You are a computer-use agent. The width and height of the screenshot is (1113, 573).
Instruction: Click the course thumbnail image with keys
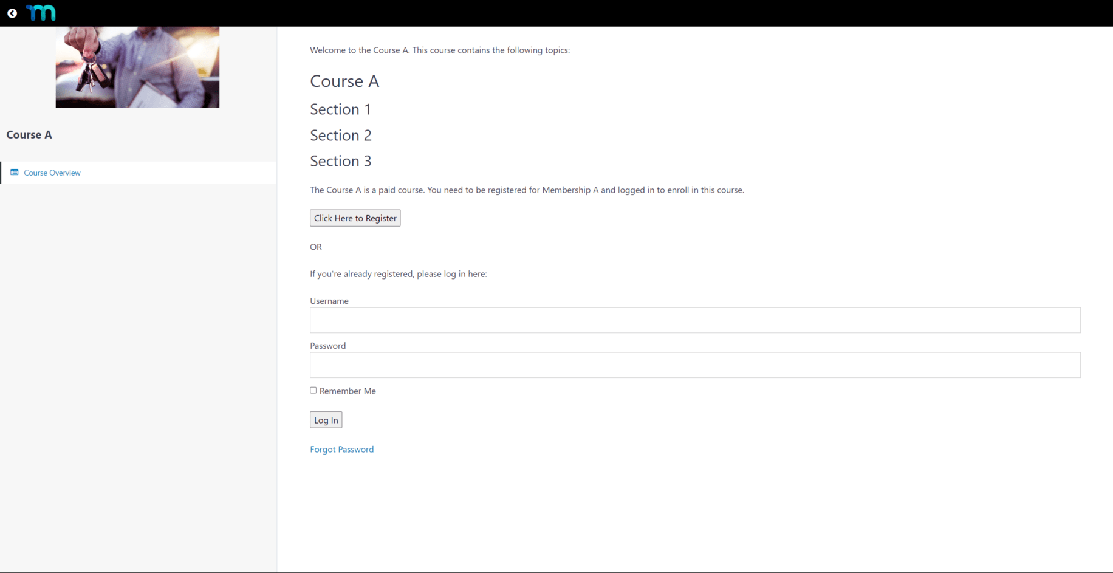click(137, 67)
